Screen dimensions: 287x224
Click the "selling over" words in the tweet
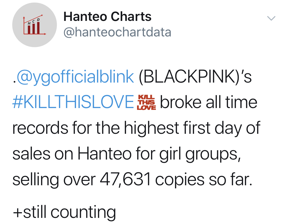click(54, 180)
